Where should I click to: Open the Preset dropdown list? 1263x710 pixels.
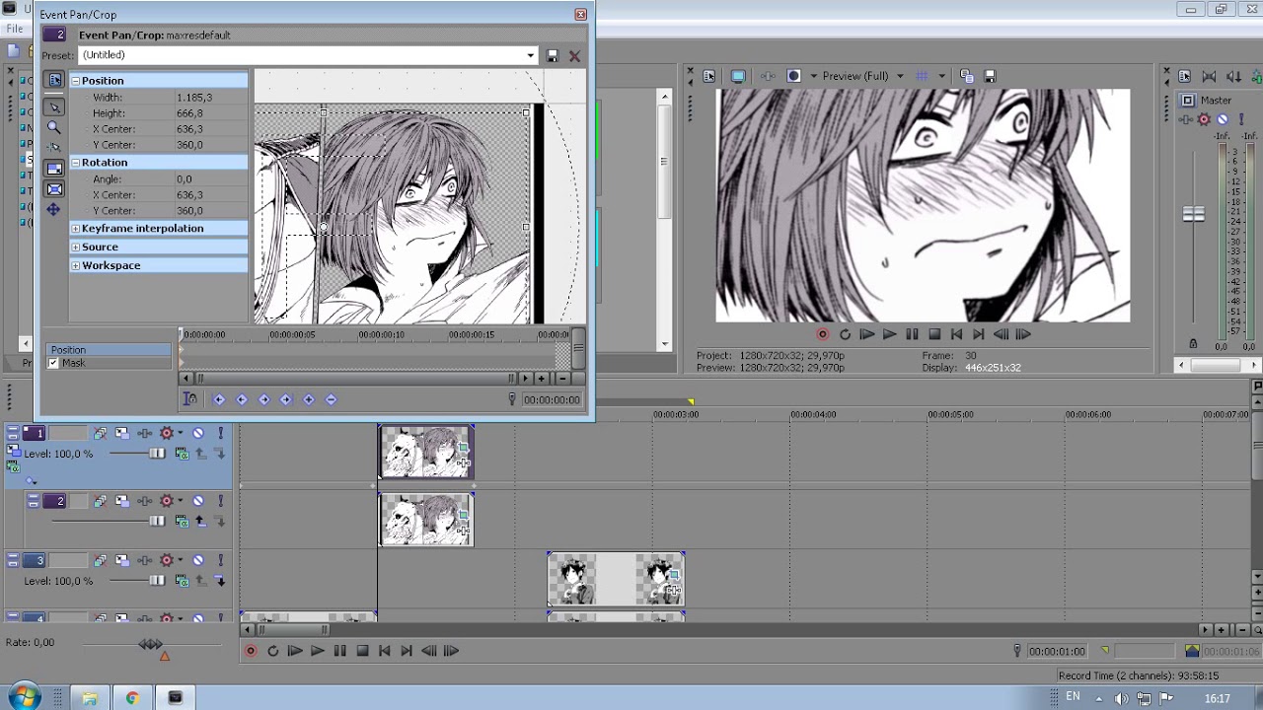tap(531, 55)
